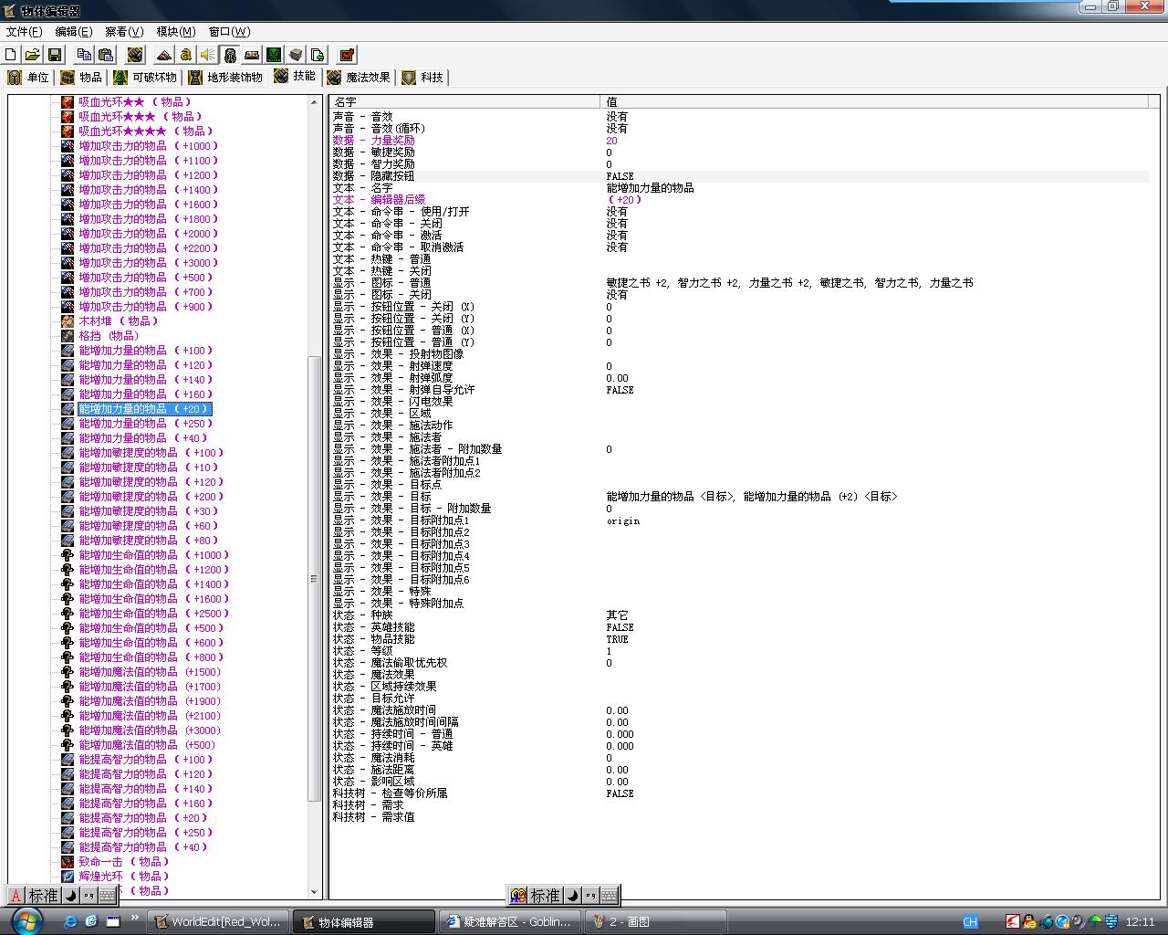Select 能增加生命值的物品 (+2500)
1168x935 pixels.
[x=153, y=614]
